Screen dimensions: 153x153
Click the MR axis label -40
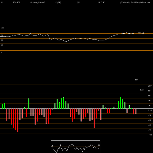[x=149, y=120]
